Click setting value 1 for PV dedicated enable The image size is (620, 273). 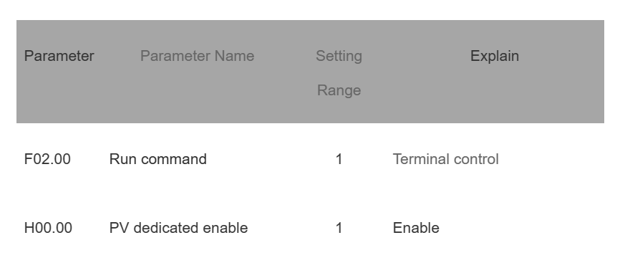339,228
